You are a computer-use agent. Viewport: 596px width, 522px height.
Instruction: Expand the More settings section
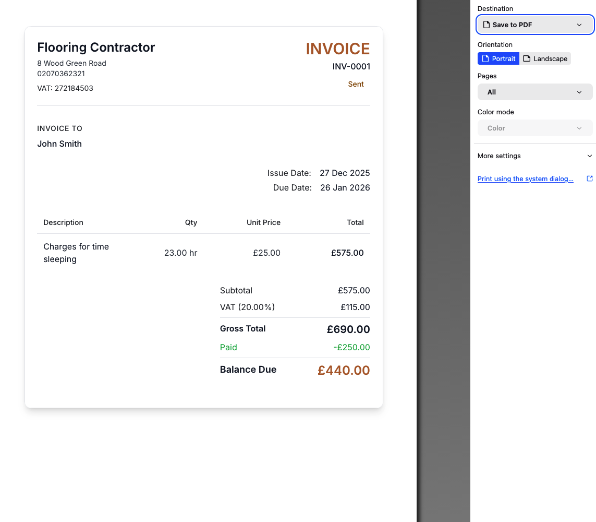(535, 156)
